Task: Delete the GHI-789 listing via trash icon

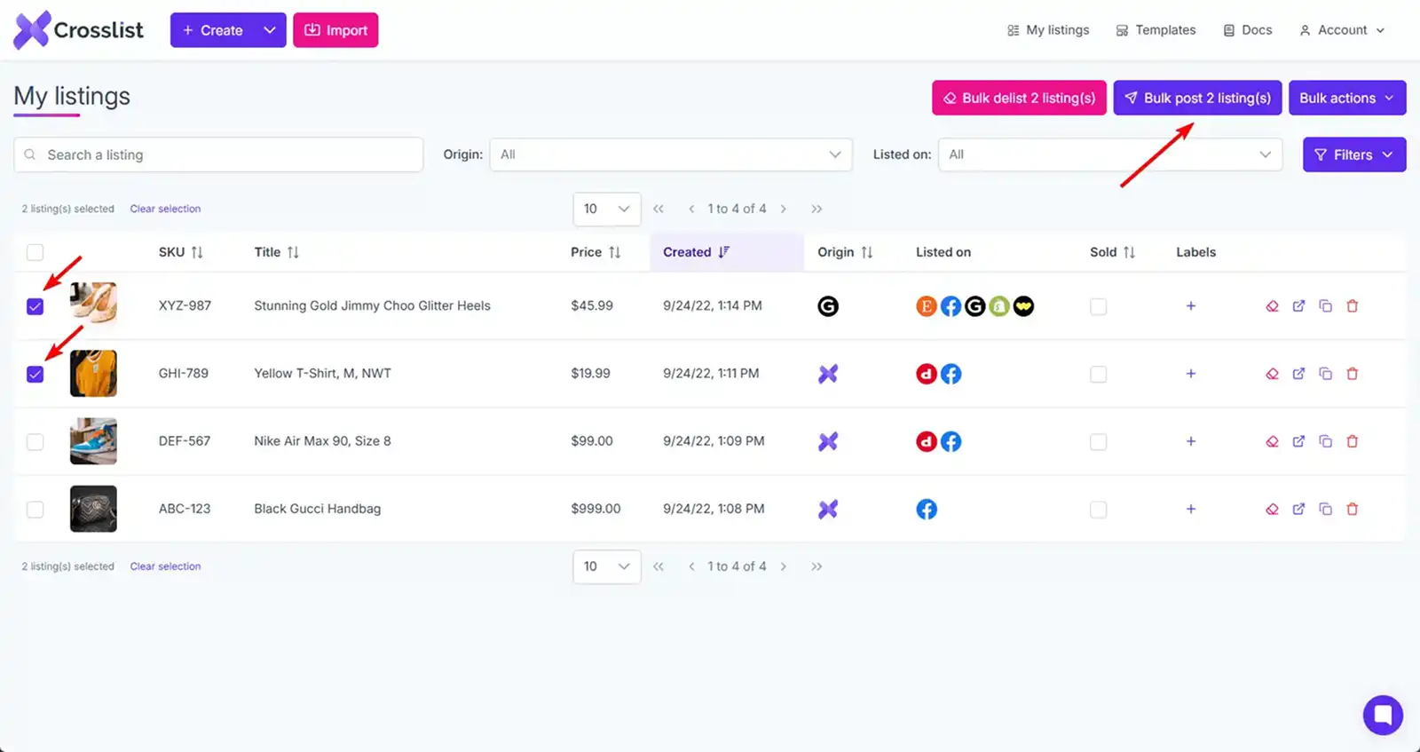Action: 1353,374
